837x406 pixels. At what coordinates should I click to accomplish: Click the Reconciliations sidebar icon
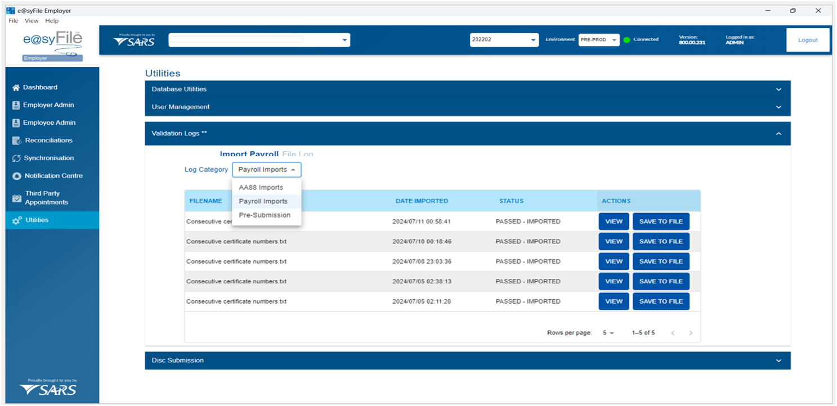(x=16, y=141)
